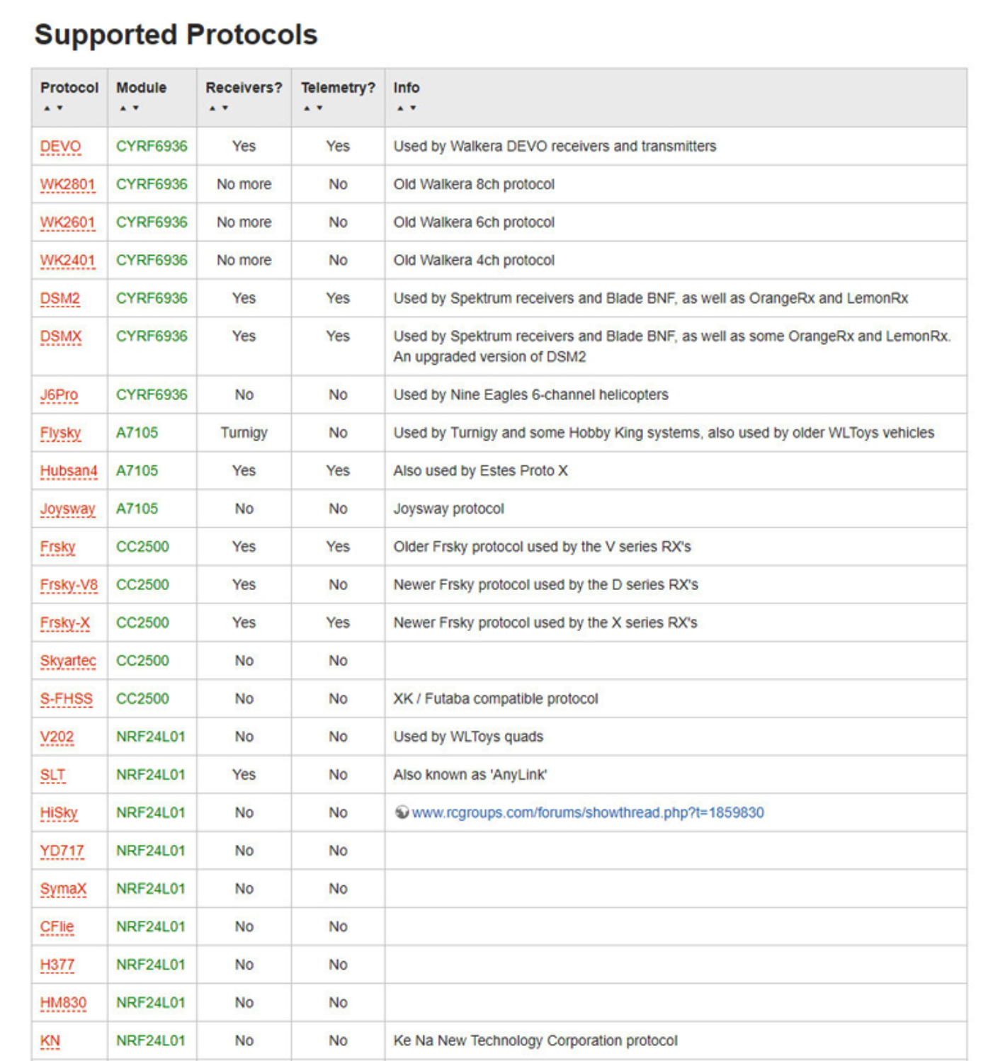Open the J6Pro protocol link
This screenshot has width=993, height=1061.
[x=59, y=395]
